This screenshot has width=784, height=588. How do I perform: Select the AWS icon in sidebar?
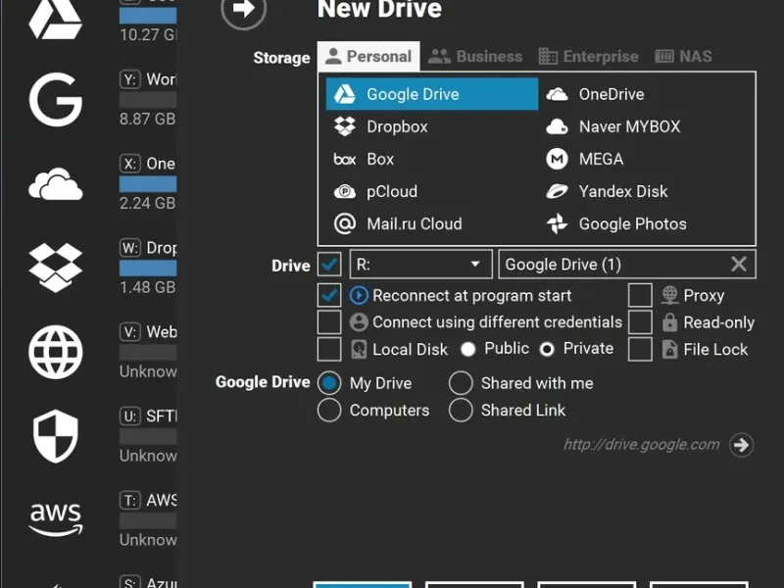(56, 519)
